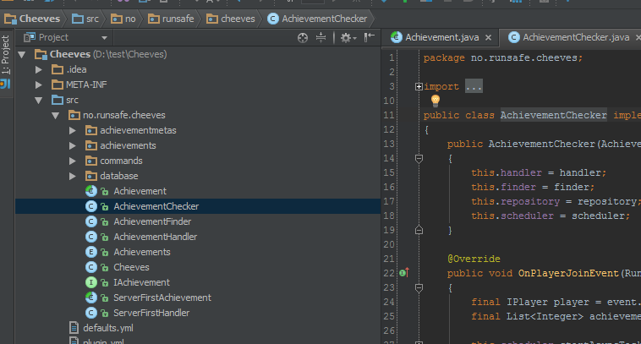Select the Cheeves class file
Image resolution: width=641 pixels, height=344 pixels.
point(131,267)
